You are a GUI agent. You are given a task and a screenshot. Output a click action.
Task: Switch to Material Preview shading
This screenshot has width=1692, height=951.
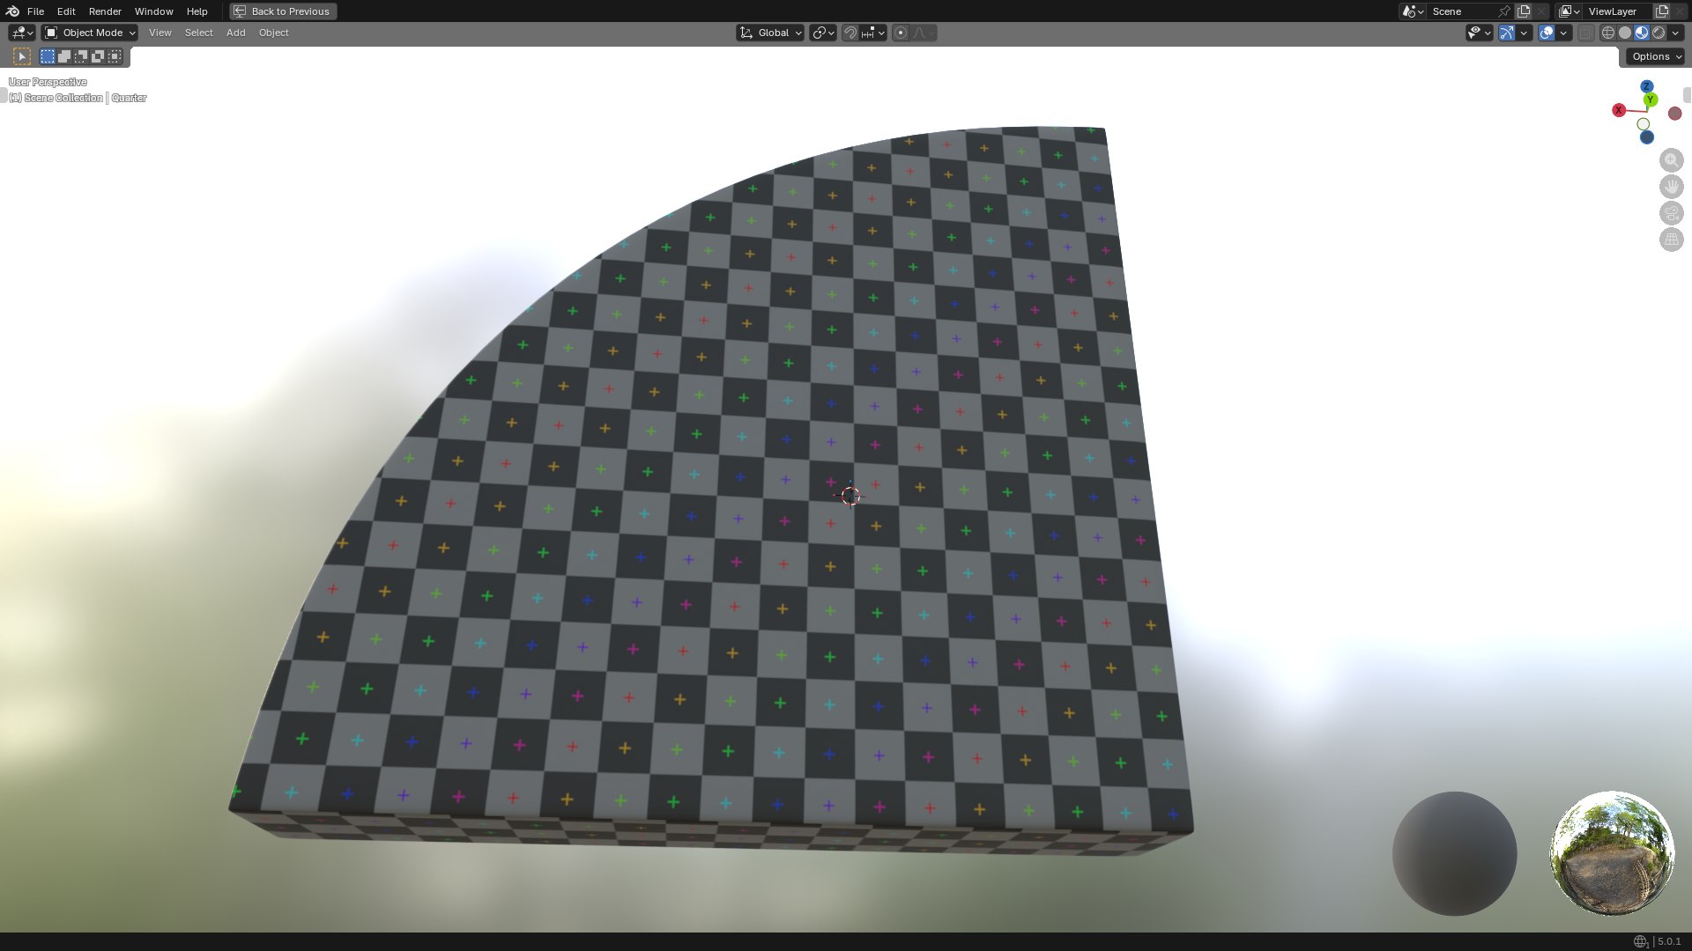(1642, 33)
